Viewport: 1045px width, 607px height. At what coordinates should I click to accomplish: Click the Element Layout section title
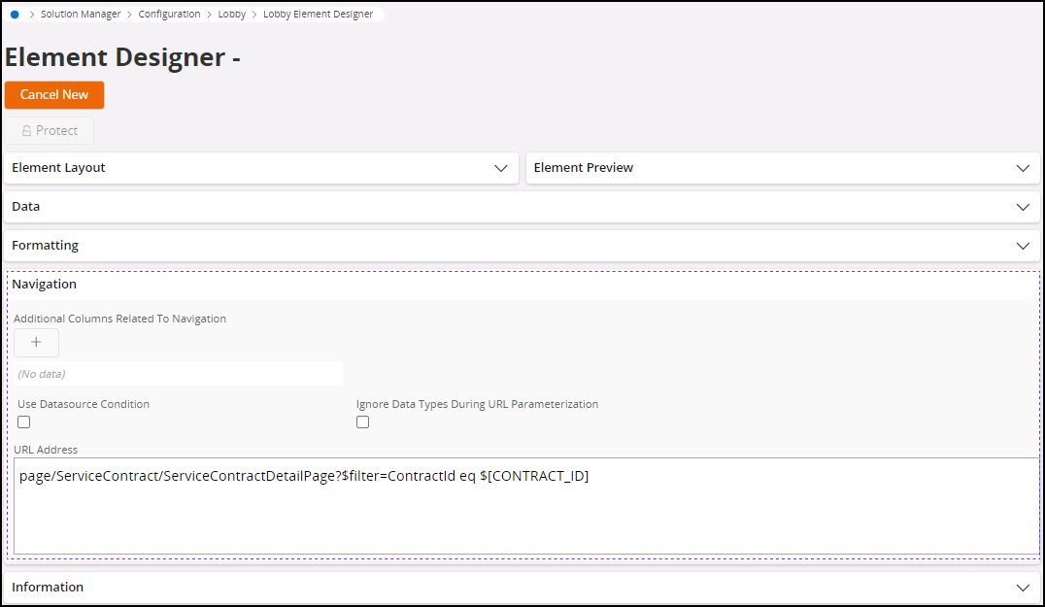58,168
